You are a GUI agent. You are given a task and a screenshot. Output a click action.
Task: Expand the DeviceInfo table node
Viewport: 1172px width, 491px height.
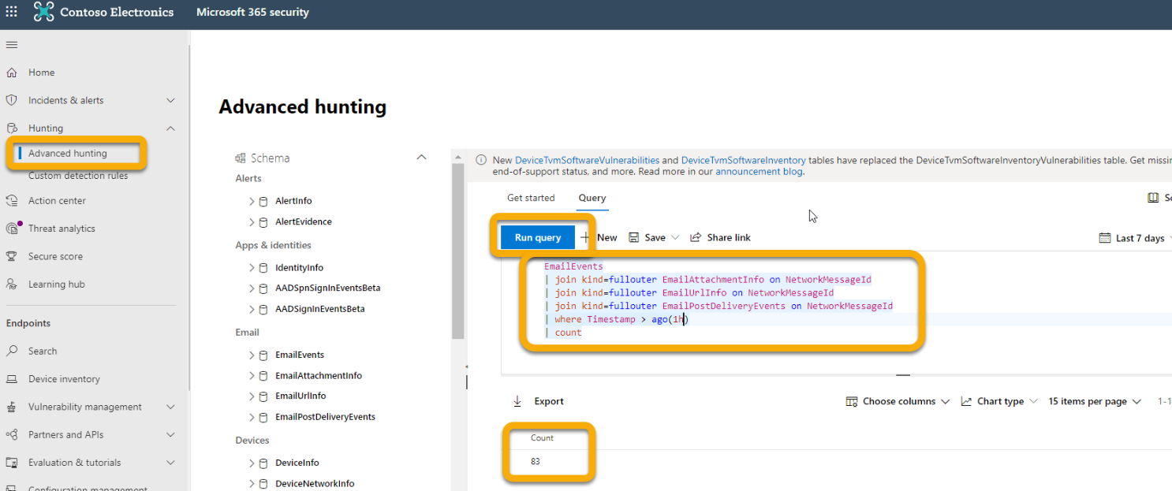[252, 463]
